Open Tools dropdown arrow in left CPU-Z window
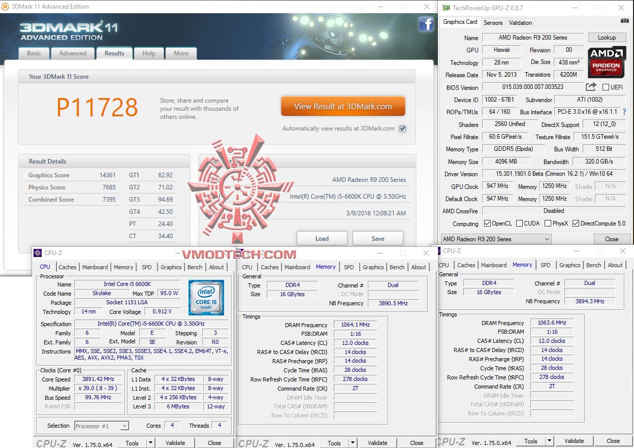Screen dimensions: 634x448 pos(150,443)
